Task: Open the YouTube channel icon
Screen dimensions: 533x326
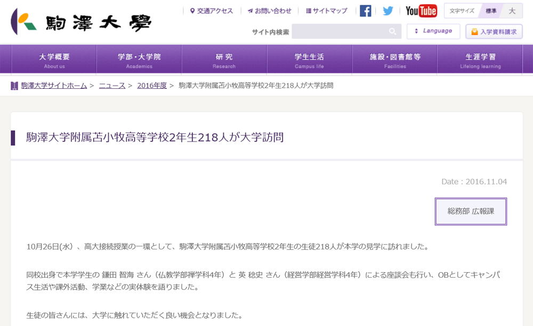Action: (421, 11)
